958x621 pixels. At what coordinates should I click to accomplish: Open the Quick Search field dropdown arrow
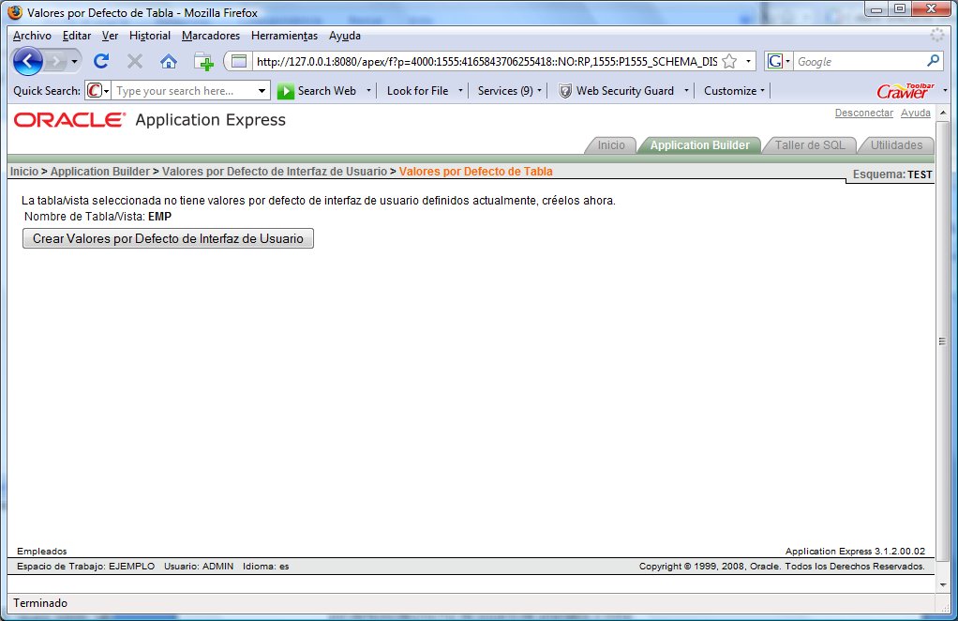coord(262,91)
